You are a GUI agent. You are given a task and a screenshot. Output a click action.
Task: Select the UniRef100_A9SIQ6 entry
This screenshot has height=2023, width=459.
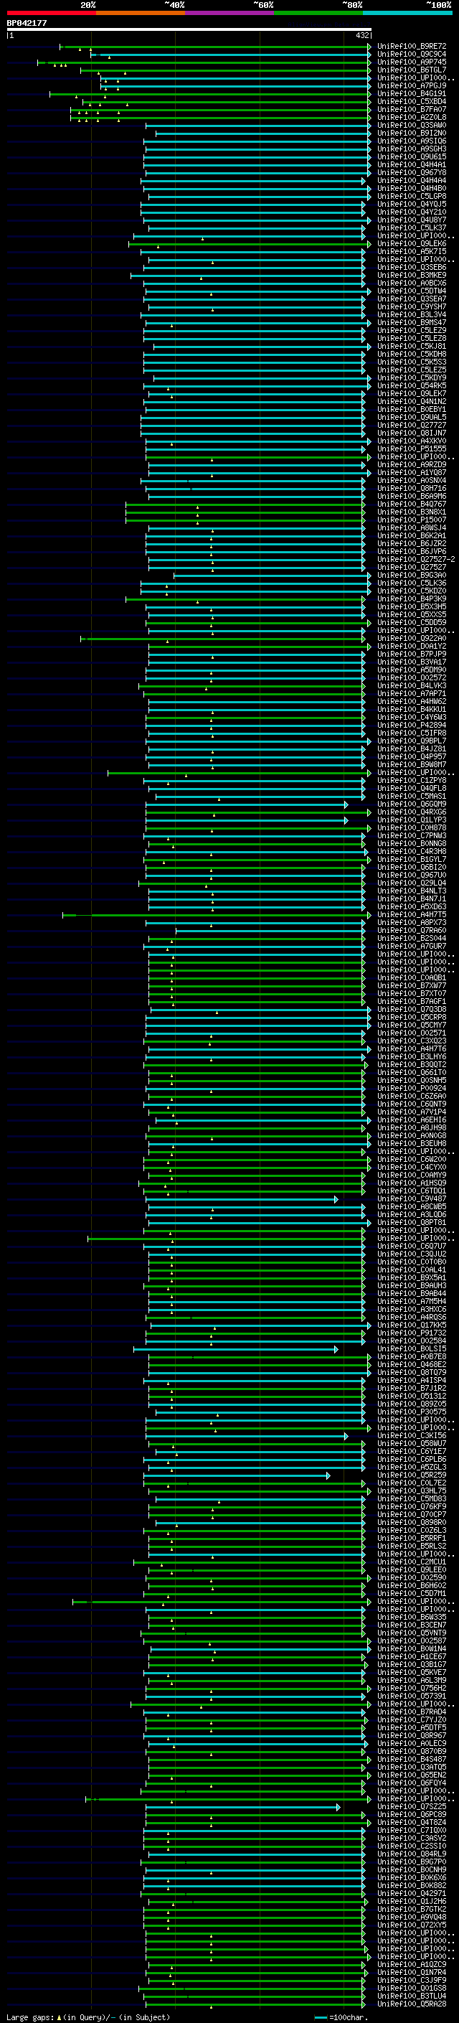pyautogui.click(x=411, y=141)
